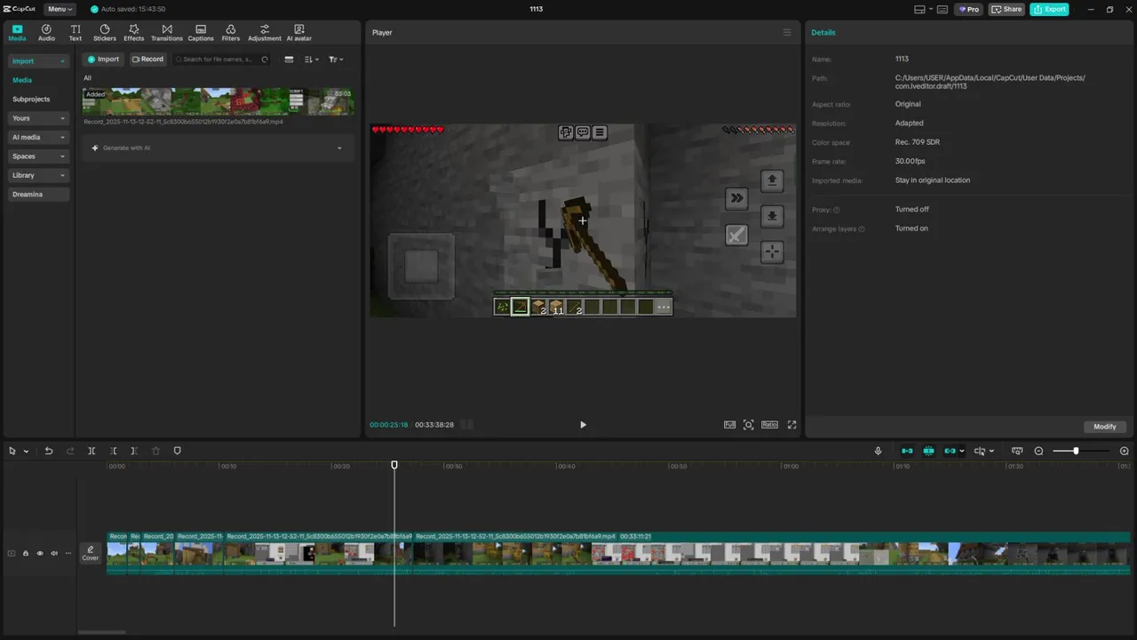Open the media filter dropdown
The width and height of the screenshot is (1137, 640).
coord(336,60)
